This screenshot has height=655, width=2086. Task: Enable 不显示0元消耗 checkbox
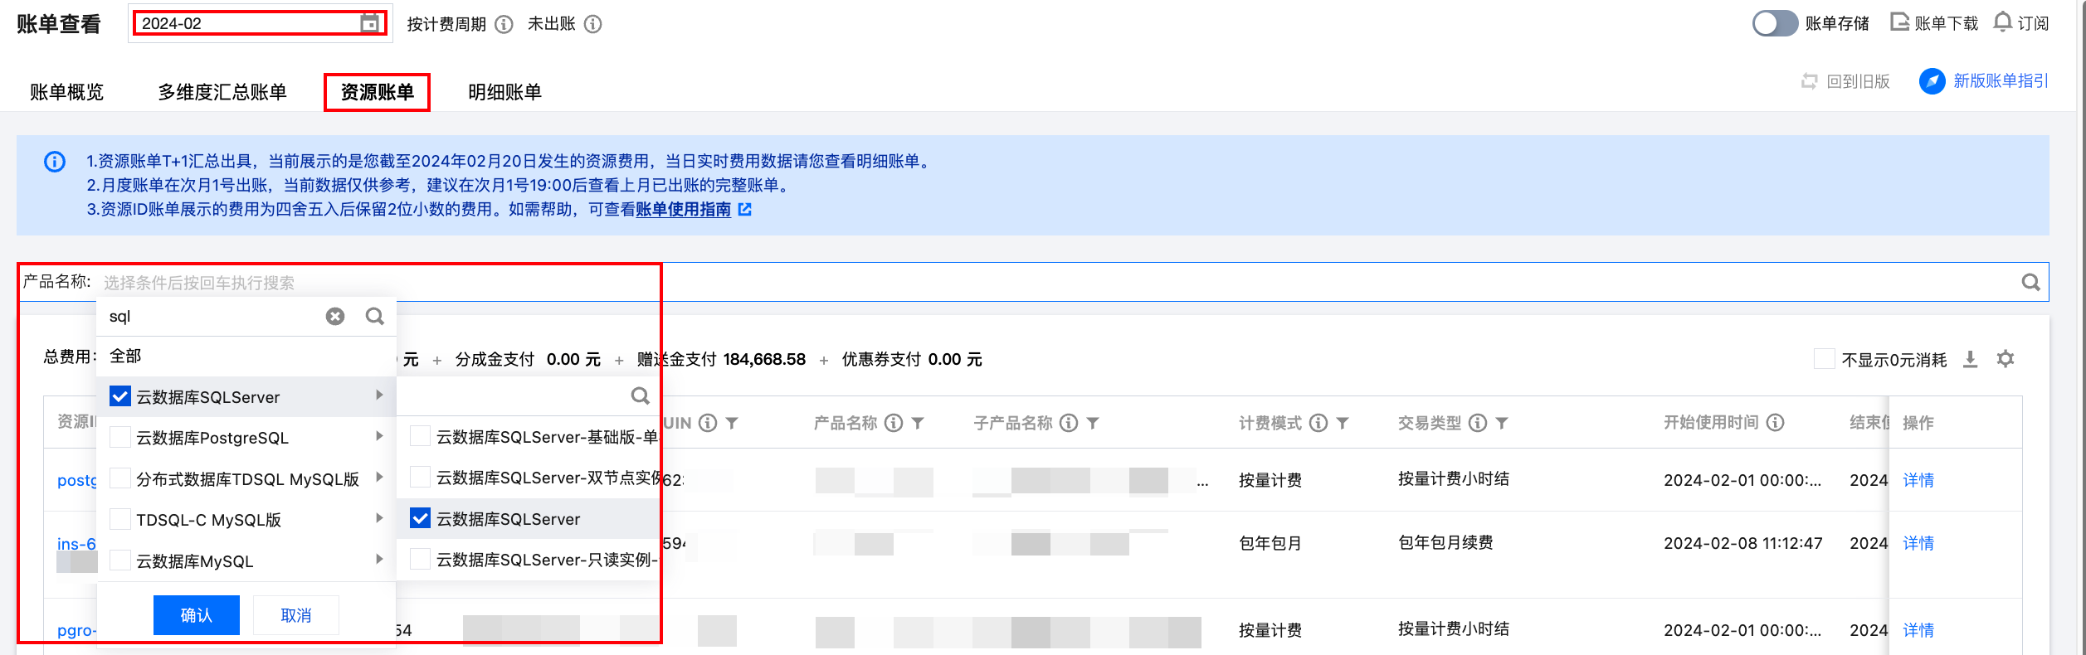point(1824,359)
